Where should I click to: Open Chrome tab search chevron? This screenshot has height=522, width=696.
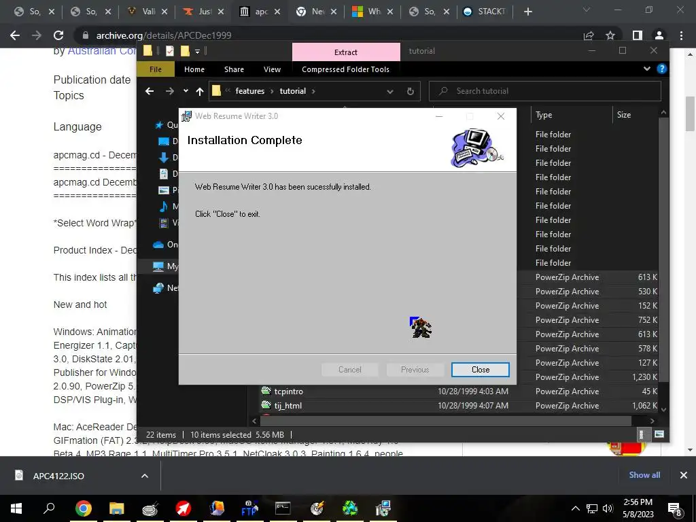point(586,10)
